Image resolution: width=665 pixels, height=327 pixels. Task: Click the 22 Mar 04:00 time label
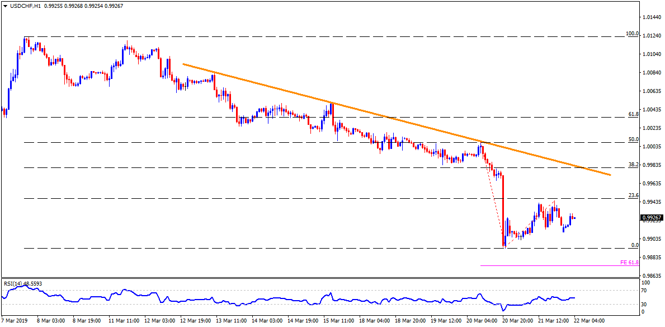point(589,321)
